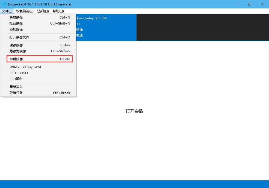Select the highlighted 卸载映像 entry
The image size is (269, 188).
(x=16, y=59)
